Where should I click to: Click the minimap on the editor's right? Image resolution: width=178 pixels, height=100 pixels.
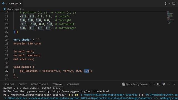click(170, 17)
